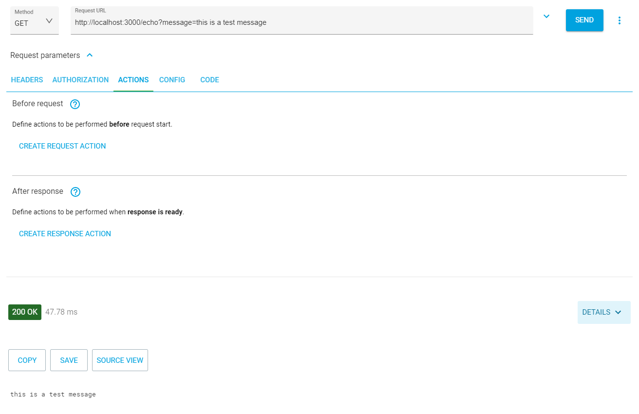Show the CODE tab
639x414 pixels.
tap(209, 80)
